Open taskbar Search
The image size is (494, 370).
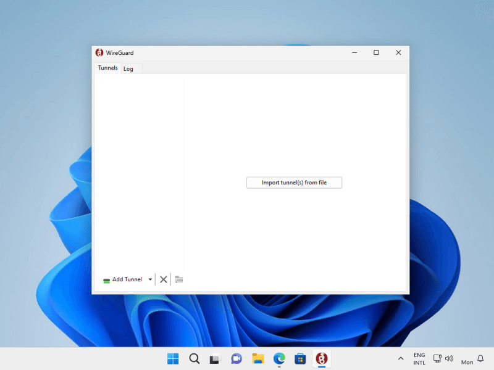tap(194, 358)
